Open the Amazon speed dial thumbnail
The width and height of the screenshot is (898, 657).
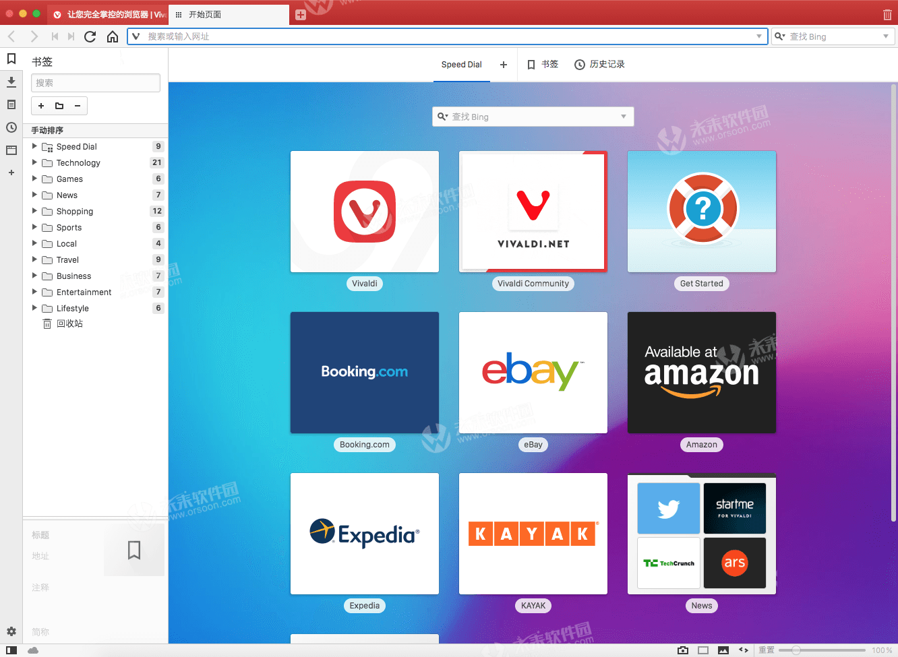pos(702,373)
